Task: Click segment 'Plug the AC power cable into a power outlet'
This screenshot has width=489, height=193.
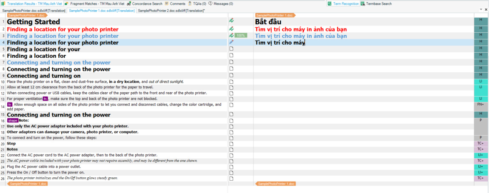Action: 44,167
